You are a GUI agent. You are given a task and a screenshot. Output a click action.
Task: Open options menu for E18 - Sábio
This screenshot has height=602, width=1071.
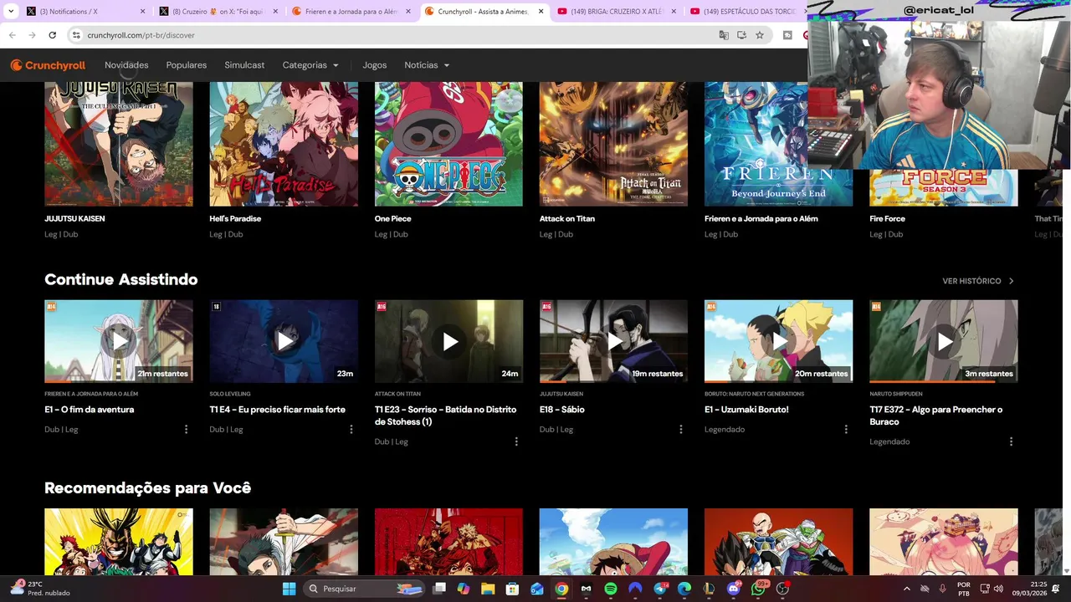(x=680, y=429)
